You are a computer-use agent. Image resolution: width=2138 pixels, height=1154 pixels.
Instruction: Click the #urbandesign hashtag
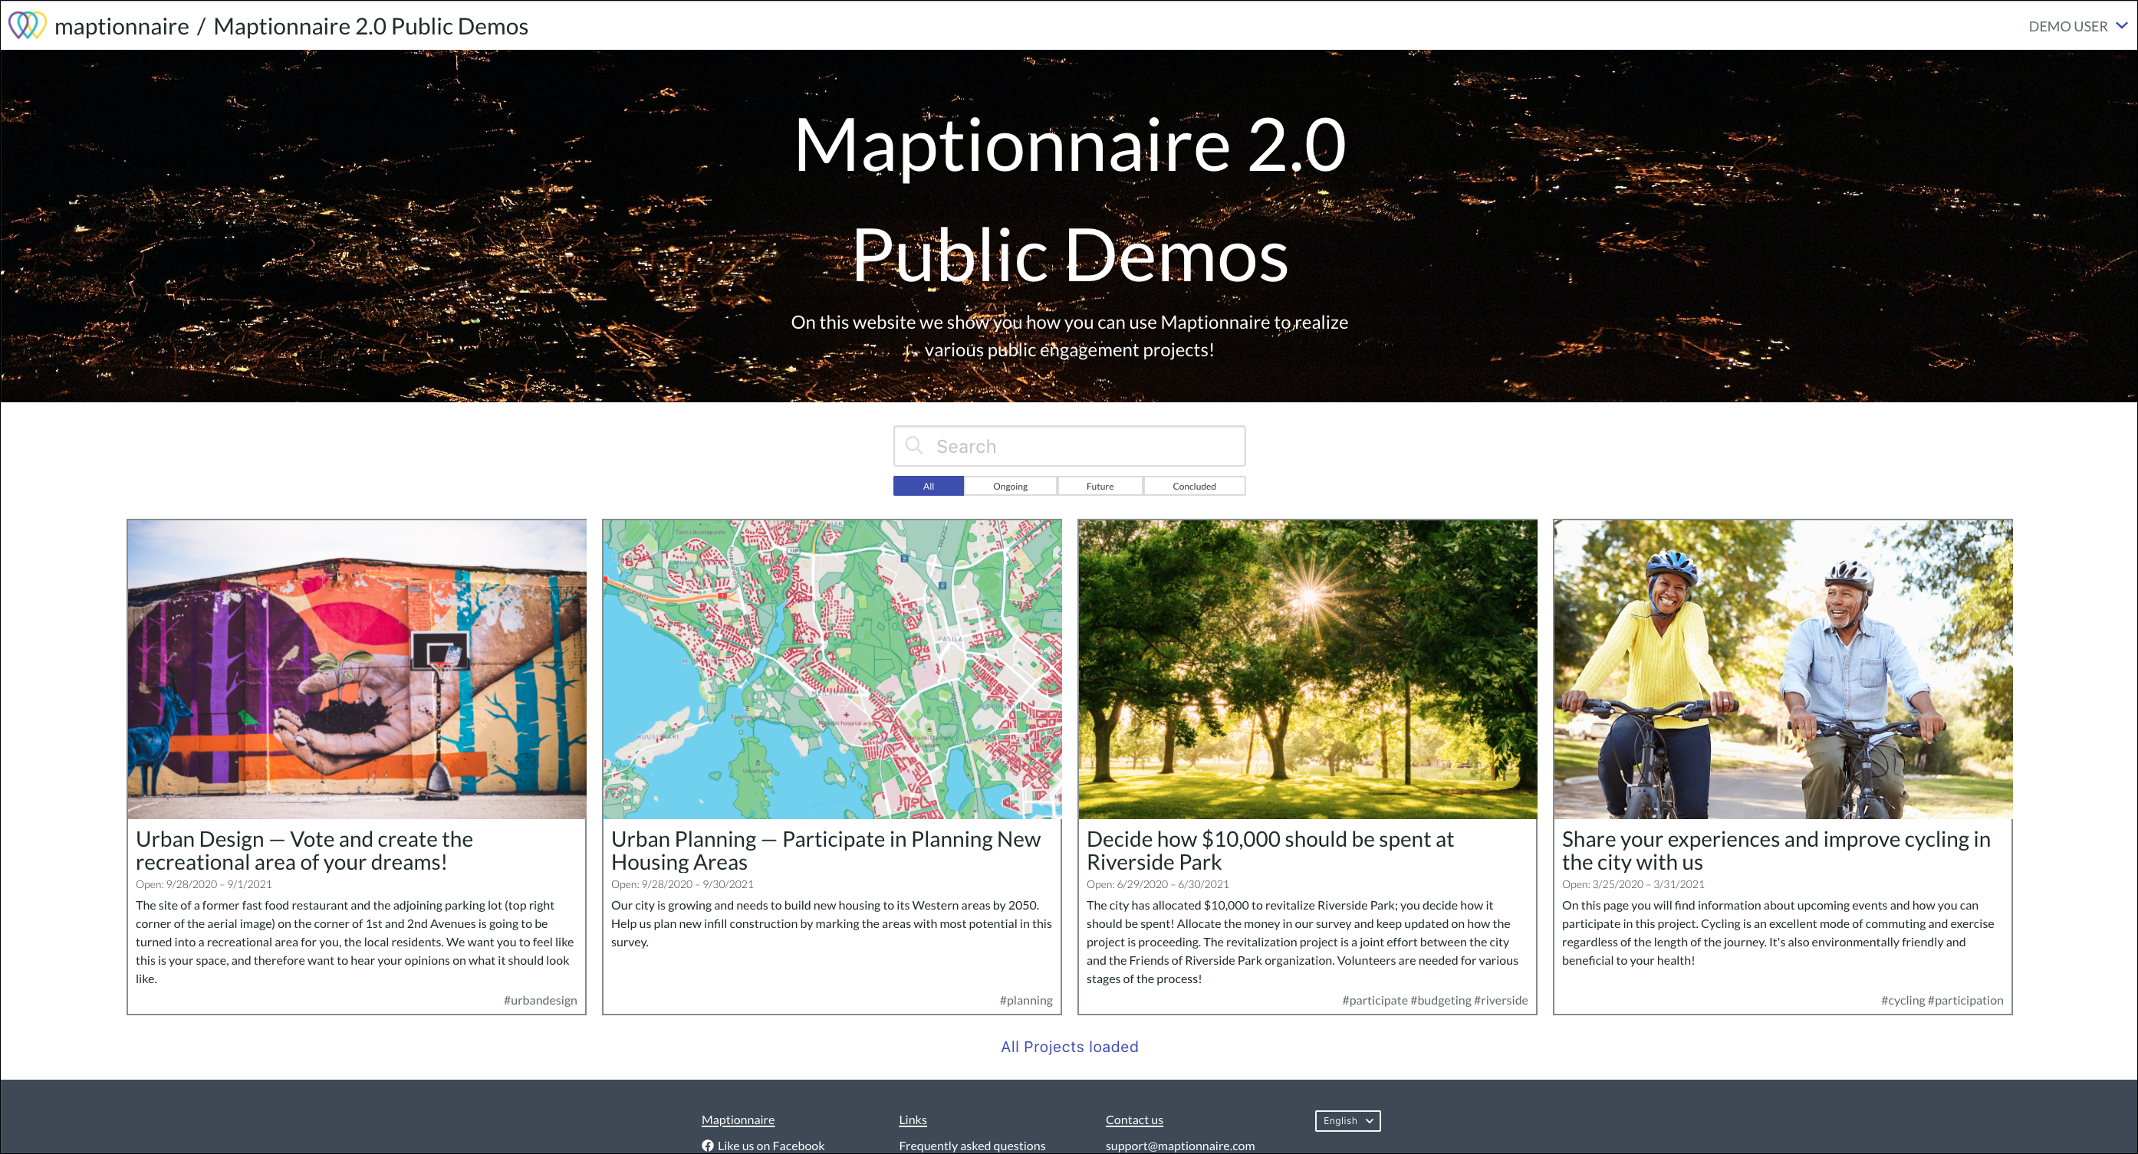pos(541,1001)
